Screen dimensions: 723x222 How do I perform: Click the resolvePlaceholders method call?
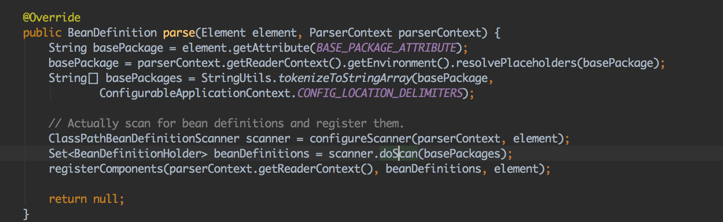[516, 63]
